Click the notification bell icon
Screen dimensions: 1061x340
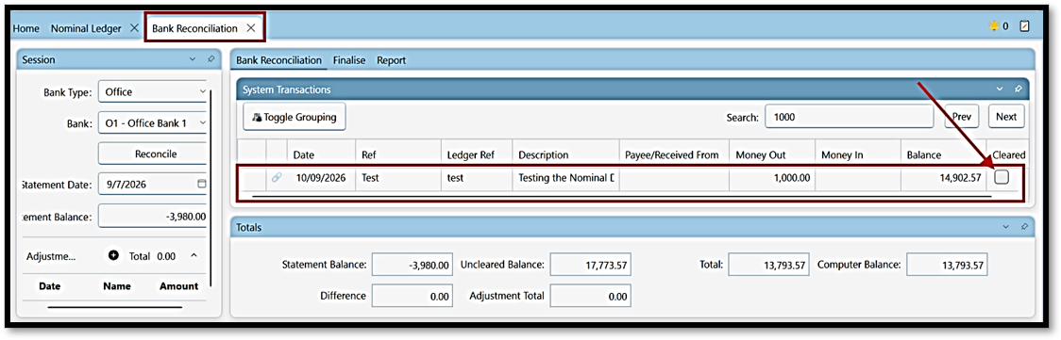pos(993,26)
